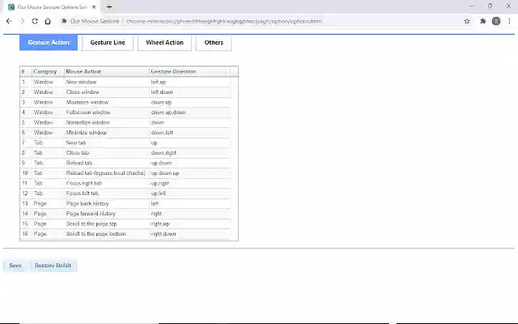Image resolution: width=518 pixels, height=324 pixels.
Task: Click the address bar URL field
Action: coord(223,21)
